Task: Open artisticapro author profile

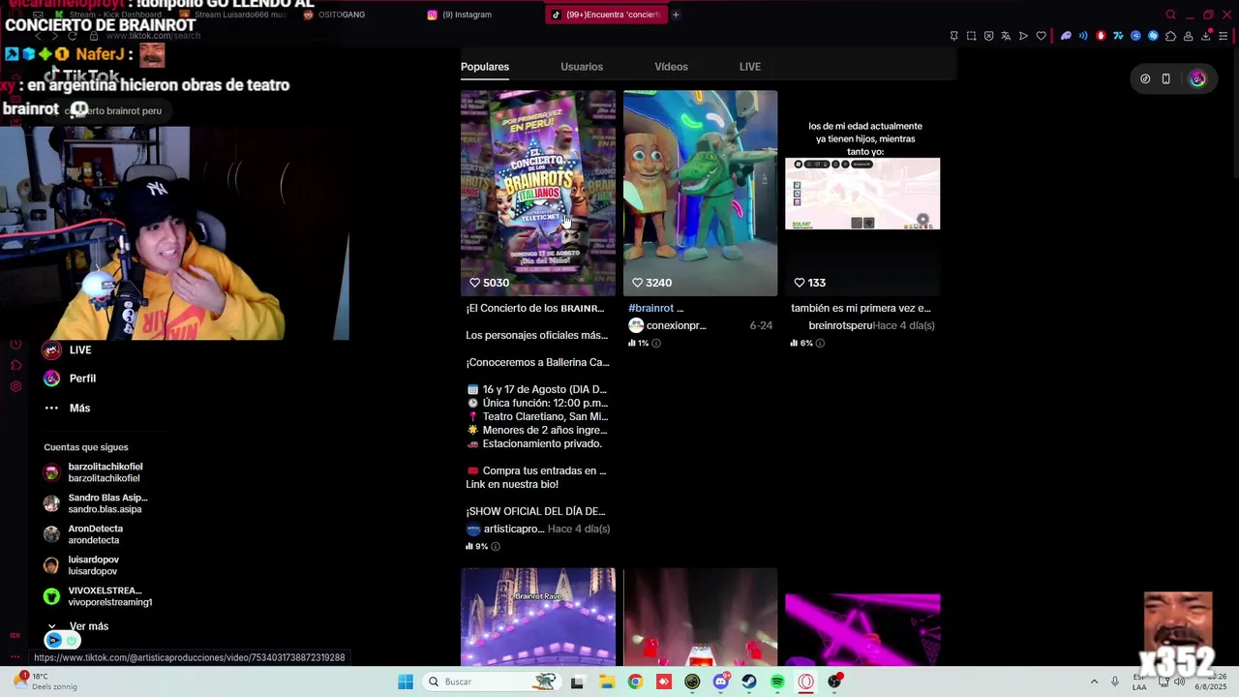Action: click(x=505, y=529)
